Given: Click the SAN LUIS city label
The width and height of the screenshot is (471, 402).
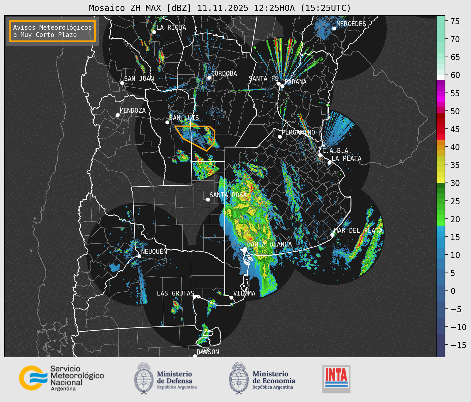Looking at the screenshot, I should click(184, 118).
